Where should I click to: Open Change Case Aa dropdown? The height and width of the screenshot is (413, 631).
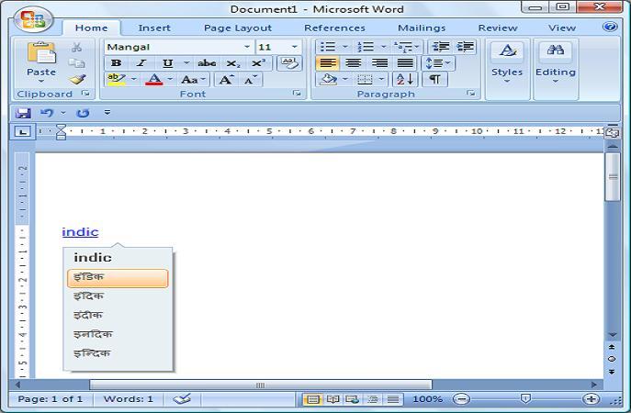coord(193,80)
